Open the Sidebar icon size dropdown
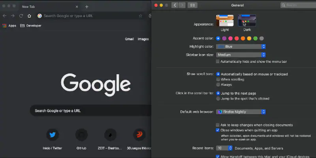This screenshot has height=158, width=316. pyautogui.click(x=241, y=55)
